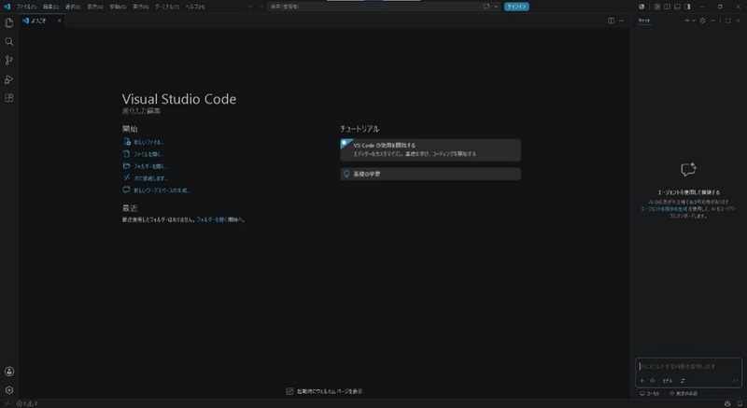Open the chat panel's more actions ellipsis
This screenshot has height=408, width=747.
pyautogui.click(x=712, y=21)
